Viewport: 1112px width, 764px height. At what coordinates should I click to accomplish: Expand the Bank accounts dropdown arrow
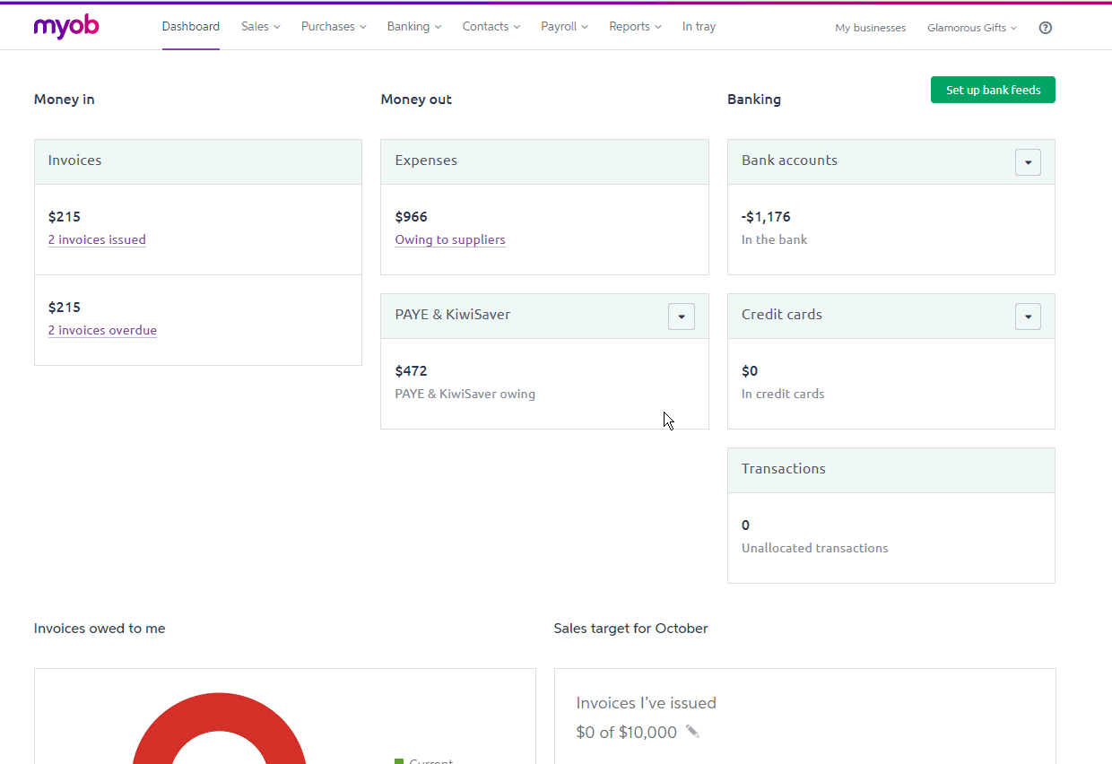(x=1028, y=162)
